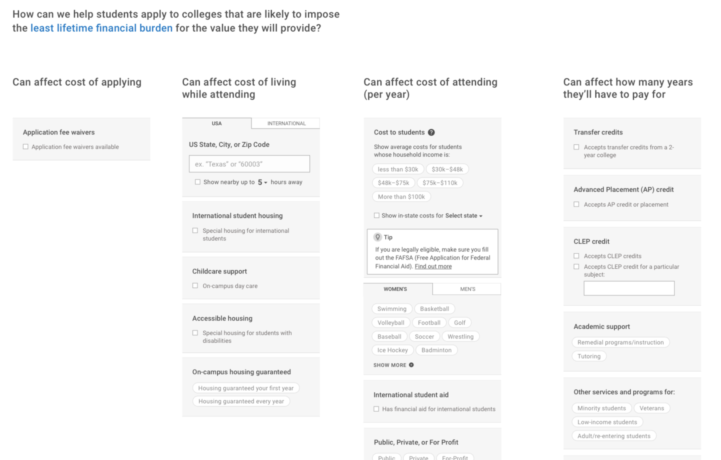The height and width of the screenshot is (460, 721).
Task: Click the 'Show in-state costs' checkbox
Action: [x=375, y=215]
